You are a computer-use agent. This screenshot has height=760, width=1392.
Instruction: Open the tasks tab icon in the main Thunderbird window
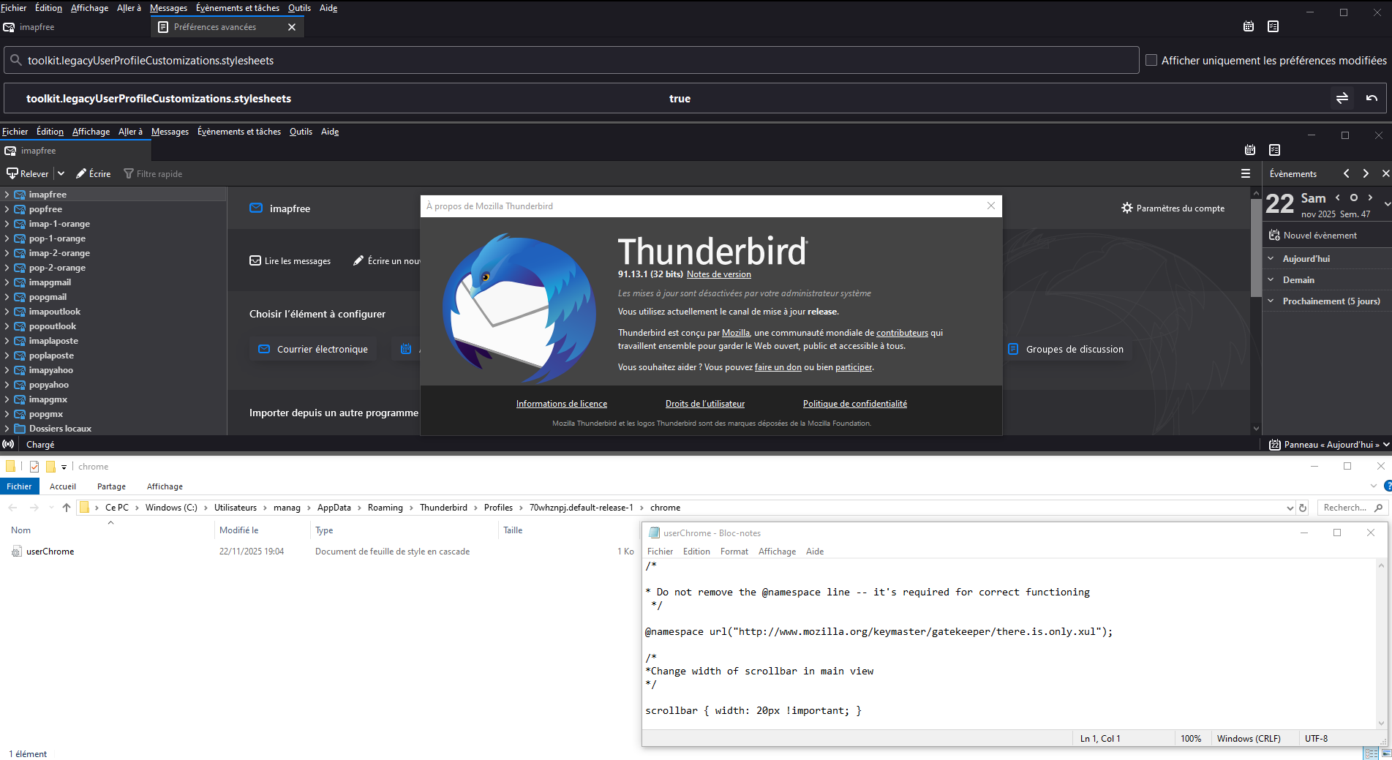pyautogui.click(x=1275, y=150)
